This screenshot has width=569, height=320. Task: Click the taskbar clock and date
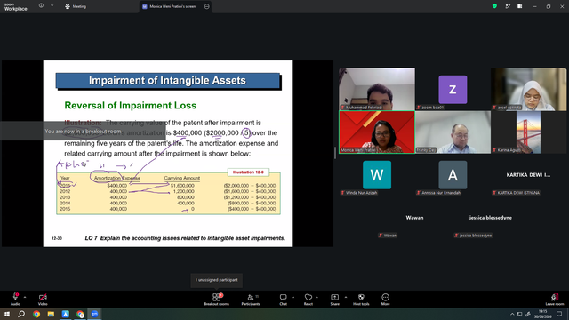[543, 314]
